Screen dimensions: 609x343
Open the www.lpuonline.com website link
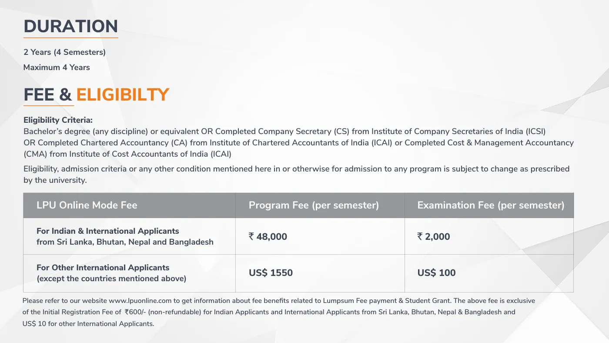point(141,301)
